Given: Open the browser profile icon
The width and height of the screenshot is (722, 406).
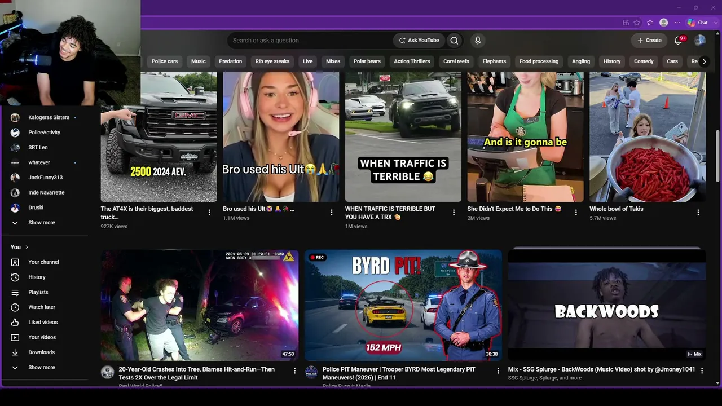Looking at the screenshot, I should (663, 23).
